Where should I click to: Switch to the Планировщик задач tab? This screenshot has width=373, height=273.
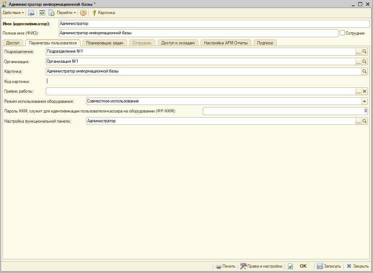coord(105,43)
